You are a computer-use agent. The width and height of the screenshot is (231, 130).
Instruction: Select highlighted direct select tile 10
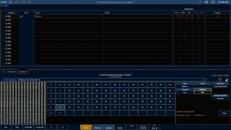(x=60, y=108)
